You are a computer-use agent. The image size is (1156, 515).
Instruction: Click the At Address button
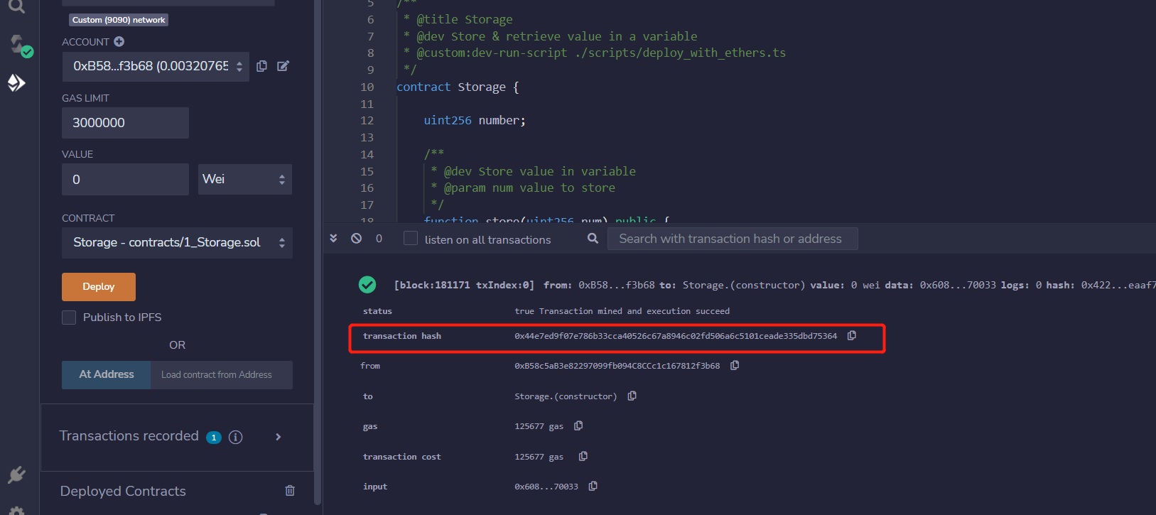click(x=106, y=374)
